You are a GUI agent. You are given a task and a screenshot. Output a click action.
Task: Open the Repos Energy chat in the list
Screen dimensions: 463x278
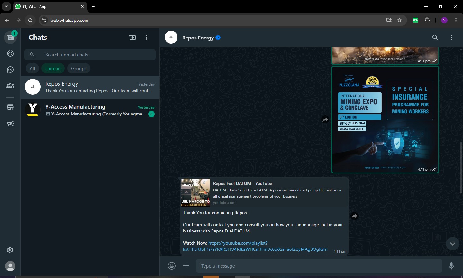coord(90,87)
